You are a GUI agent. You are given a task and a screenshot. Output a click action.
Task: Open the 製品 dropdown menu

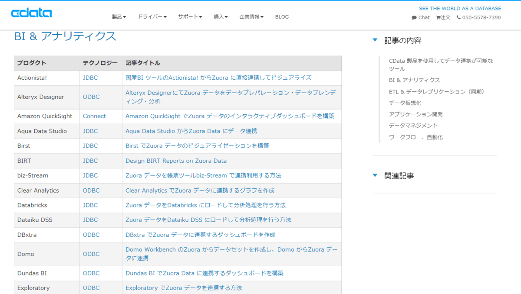(119, 17)
